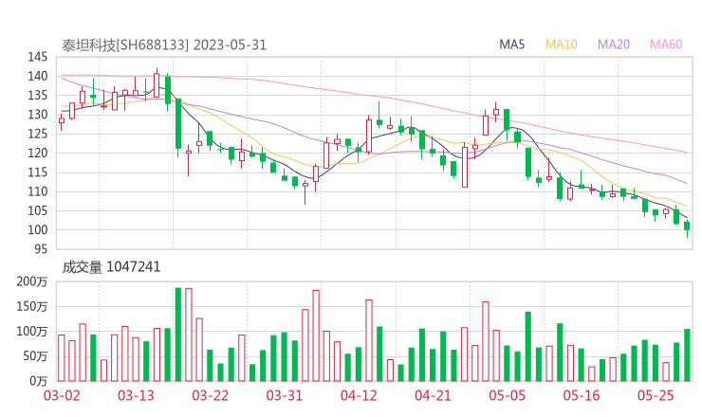Select the MA10 legend label
This screenshot has width=702, height=417.
pyautogui.click(x=561, y=45)
